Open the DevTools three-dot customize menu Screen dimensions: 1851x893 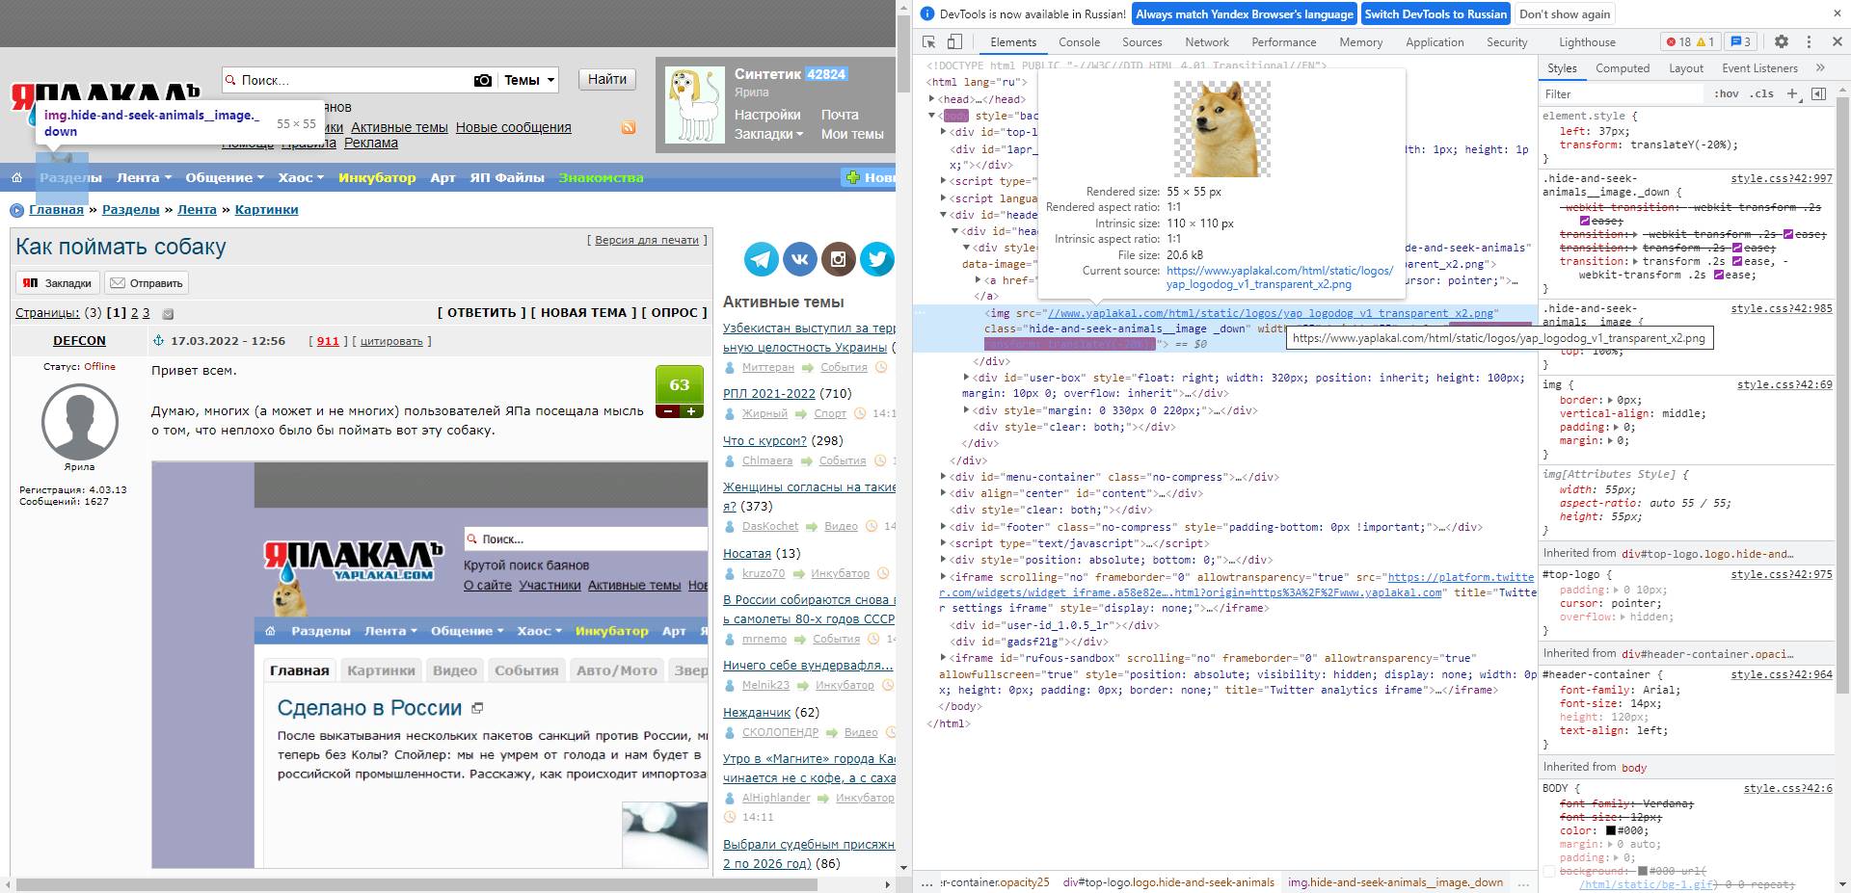(1809, 42)
